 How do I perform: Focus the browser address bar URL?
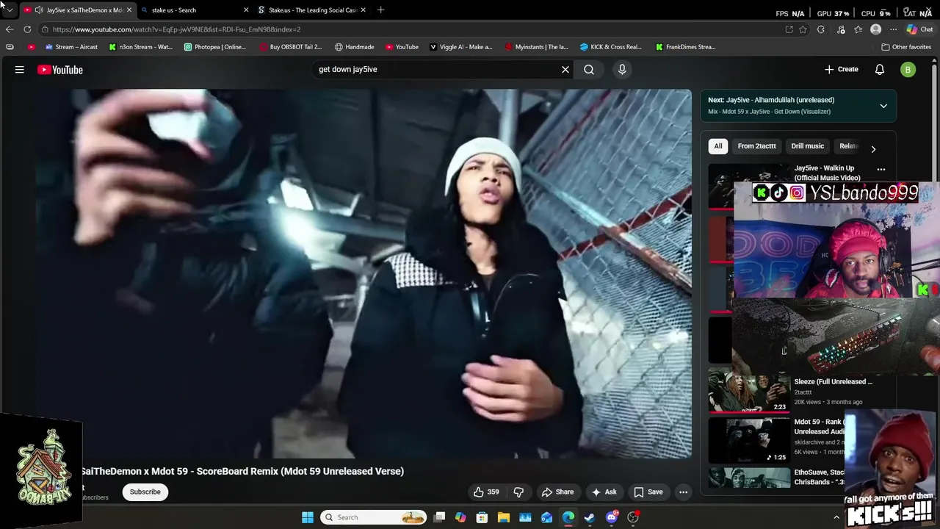tap(411, 29)
